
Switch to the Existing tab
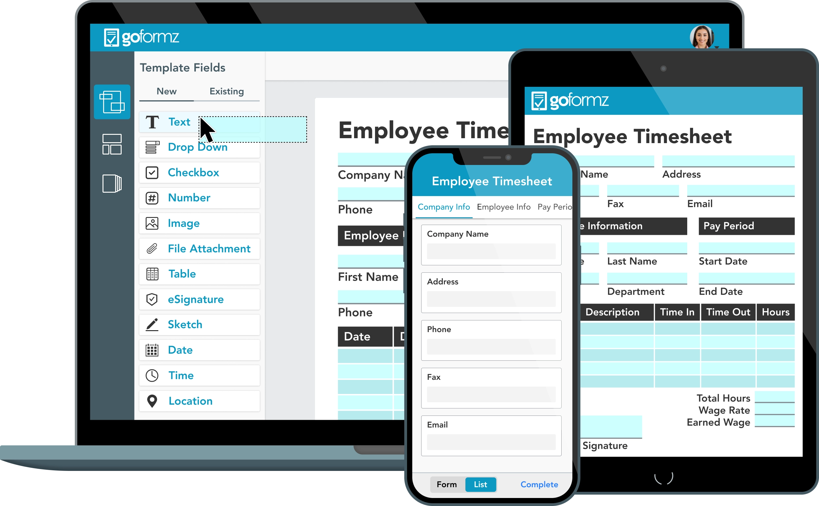(227, 91)
